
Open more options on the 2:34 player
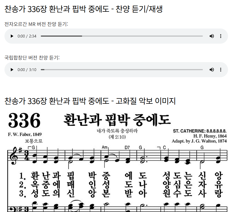(x=221, y=36)
